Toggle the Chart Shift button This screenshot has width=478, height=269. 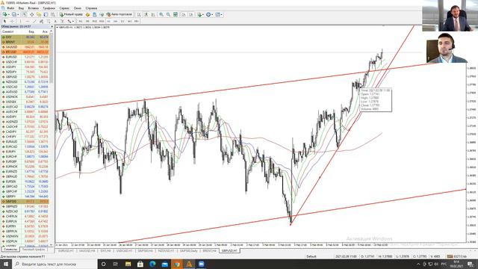(191, 14)
